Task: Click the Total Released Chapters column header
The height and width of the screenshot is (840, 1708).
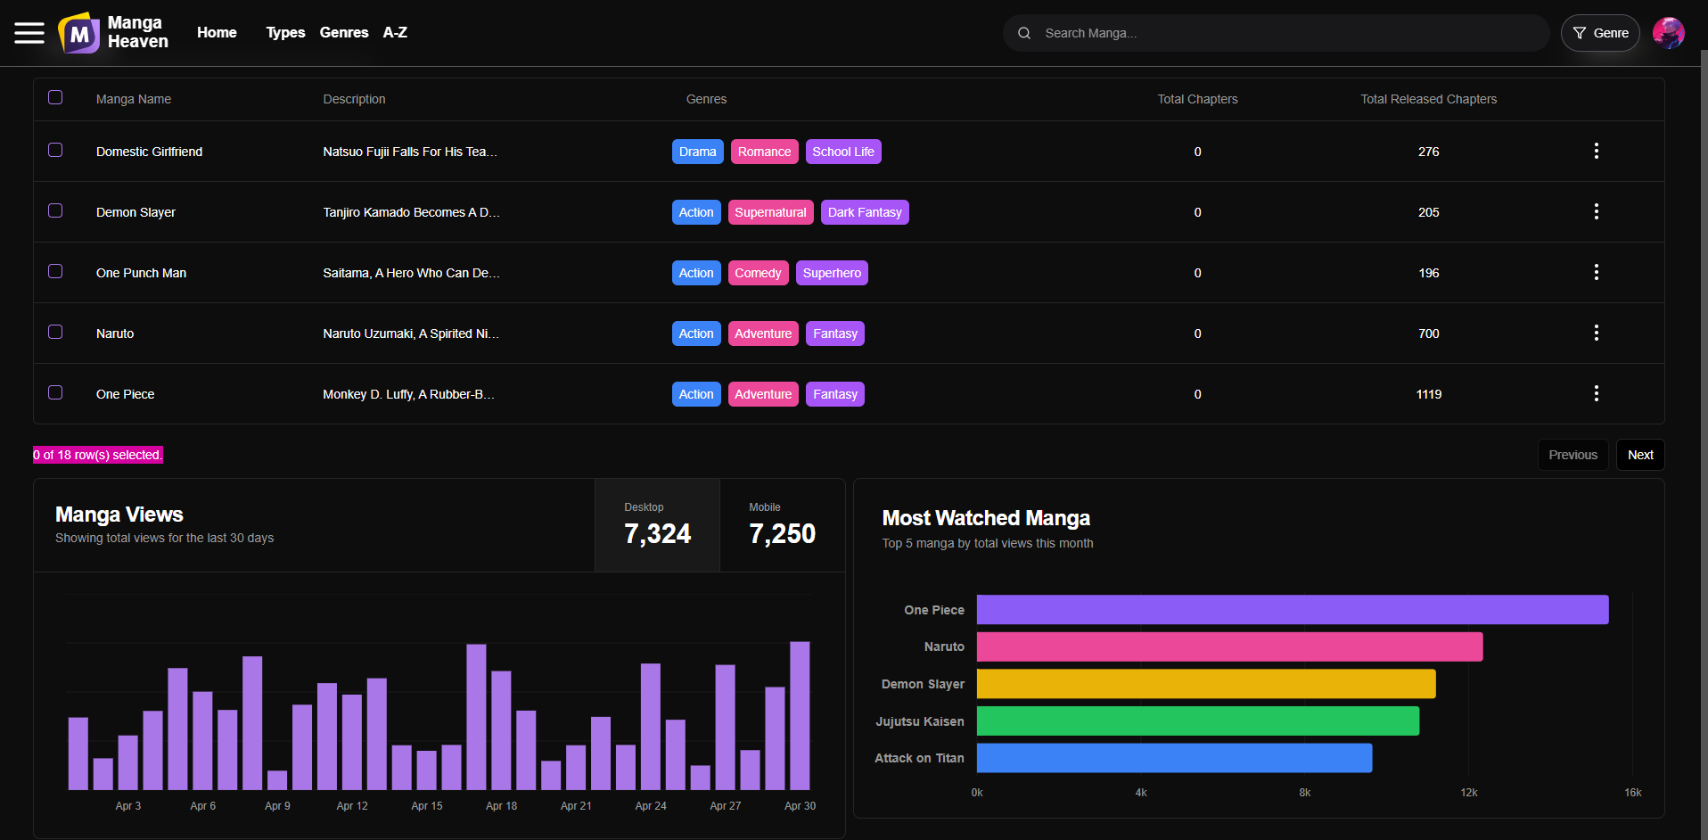Action: [1428, 99]
